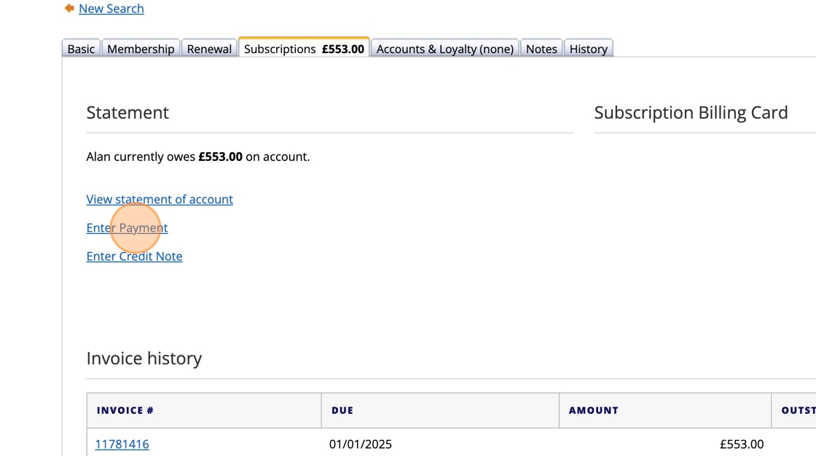Open the Membership tab
The image size is (816, 456).
point(141,49)
